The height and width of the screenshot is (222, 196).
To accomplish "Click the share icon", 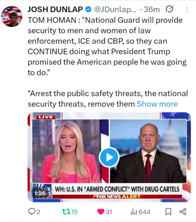I will [x=183, y=212].
